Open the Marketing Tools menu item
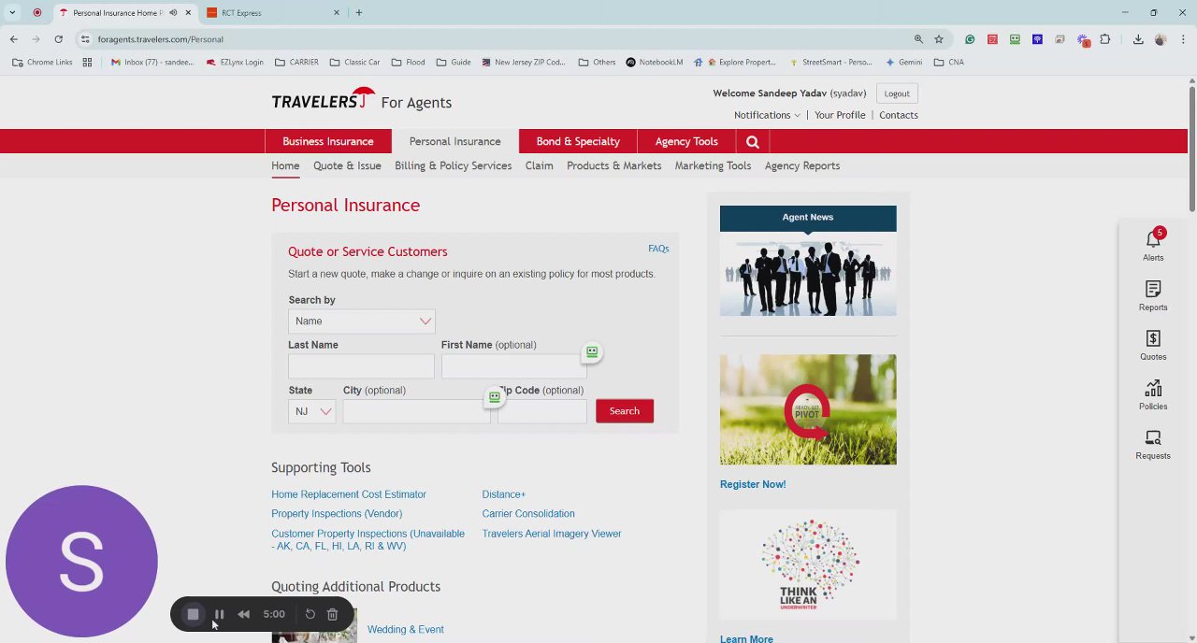This screenshot has width=1197, height=643. [x=713, y=165]
